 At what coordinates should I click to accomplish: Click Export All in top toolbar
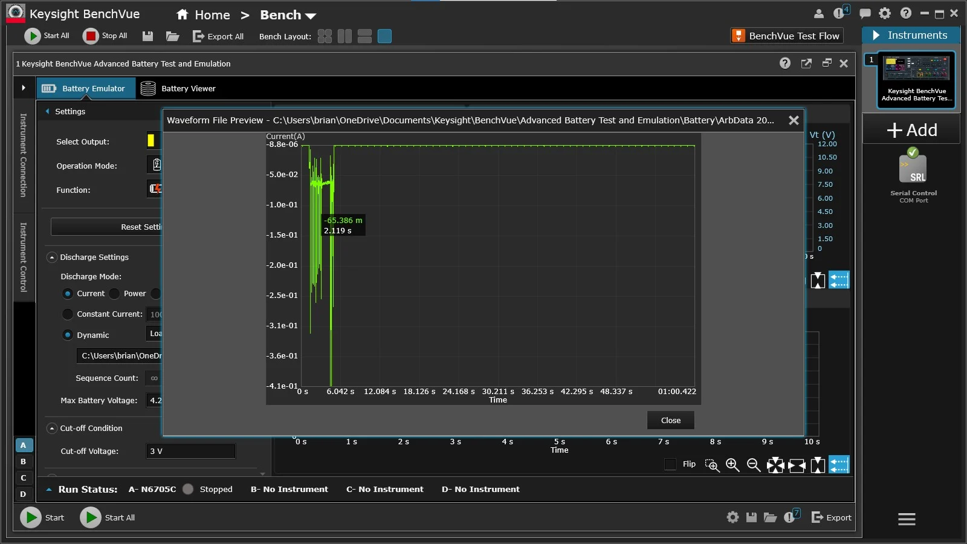click(218, 36)
